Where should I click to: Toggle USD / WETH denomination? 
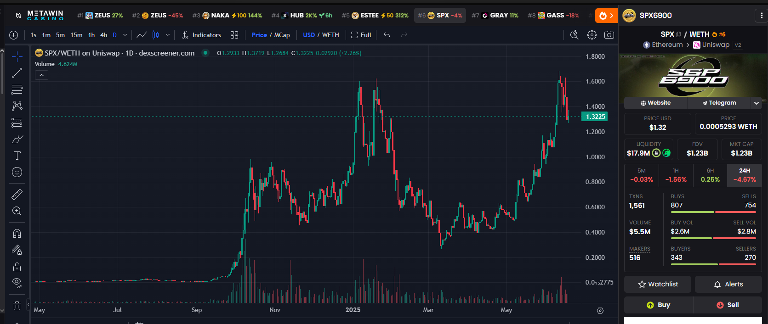(321, 35)
